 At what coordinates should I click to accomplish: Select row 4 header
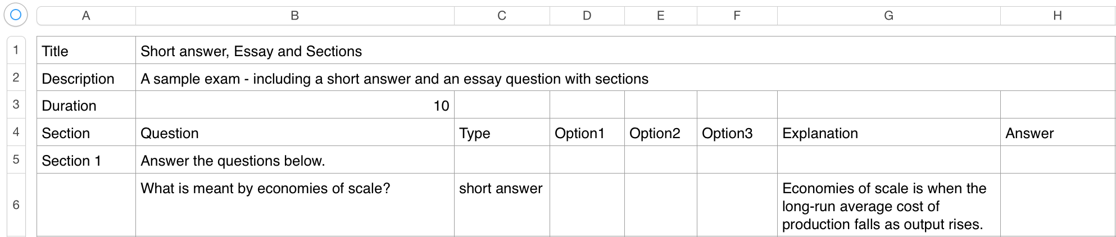16,132
